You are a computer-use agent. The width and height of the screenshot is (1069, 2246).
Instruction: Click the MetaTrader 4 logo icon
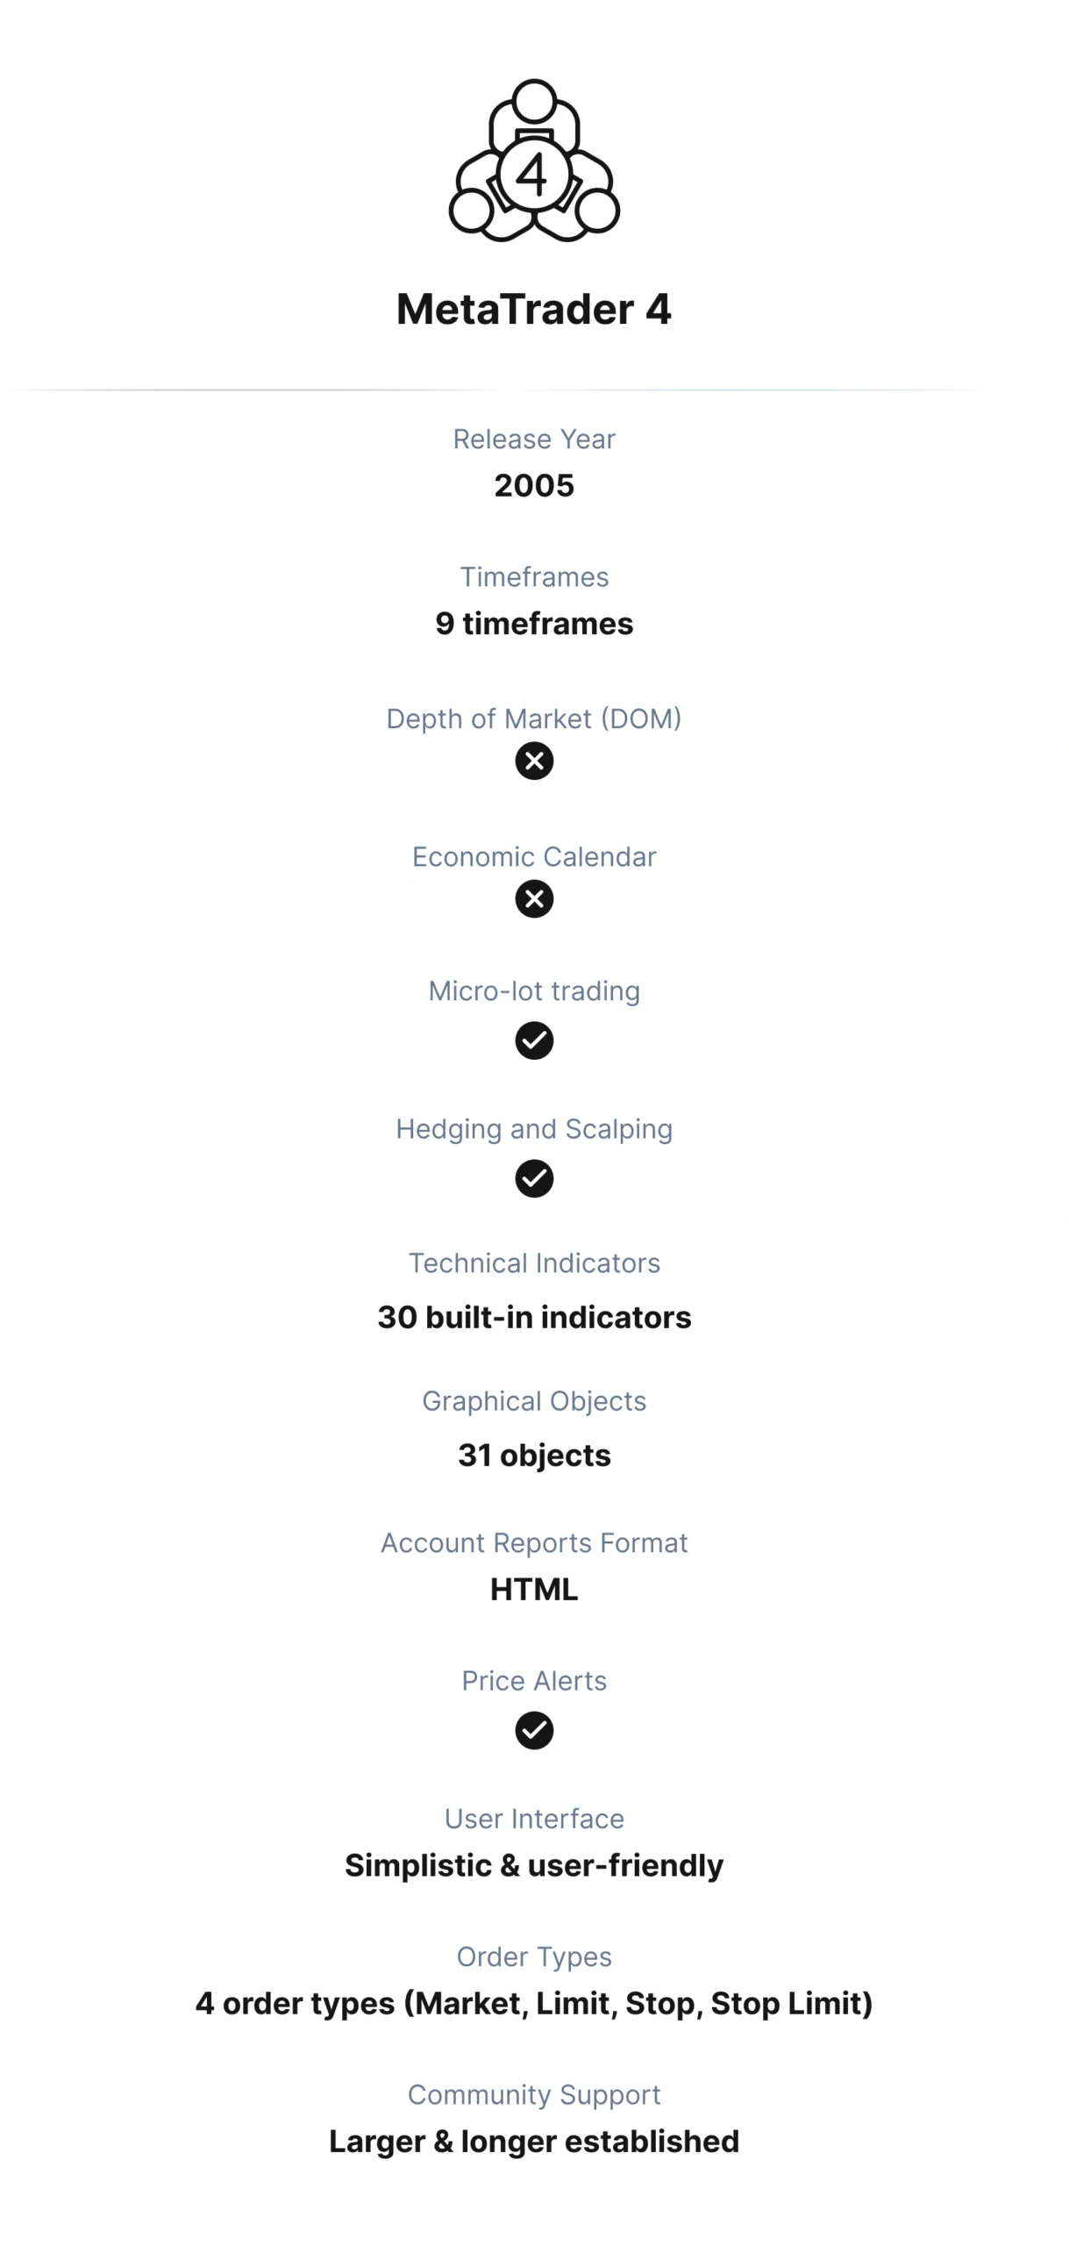click(534, 161)
